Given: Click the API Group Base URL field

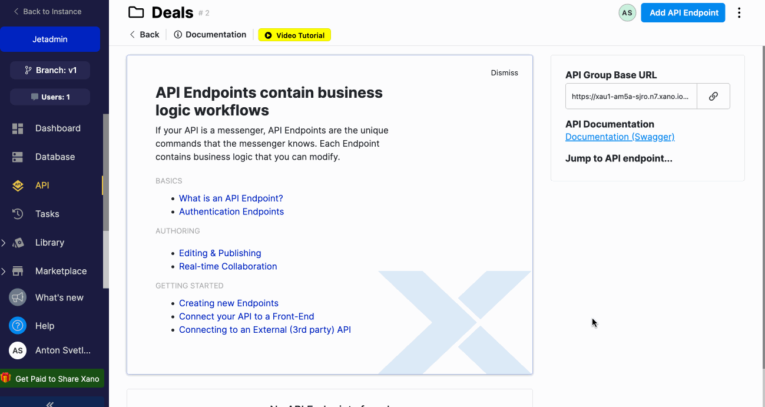Looking at the screenshot, I should pyautogui.click(x=631, y=96).
